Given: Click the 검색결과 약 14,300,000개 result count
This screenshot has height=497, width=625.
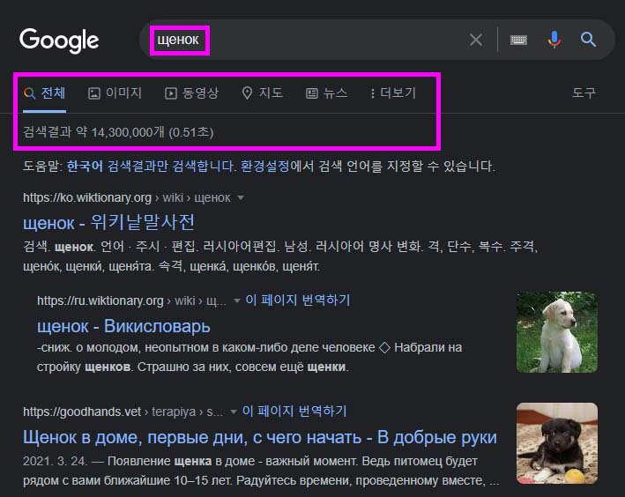Looking at the screenshot, I should (x=118, y=131).
